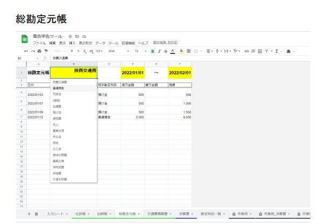The image size is (319, 224).
Task: Decrease decimal places
Action: (x=84, y=51)
